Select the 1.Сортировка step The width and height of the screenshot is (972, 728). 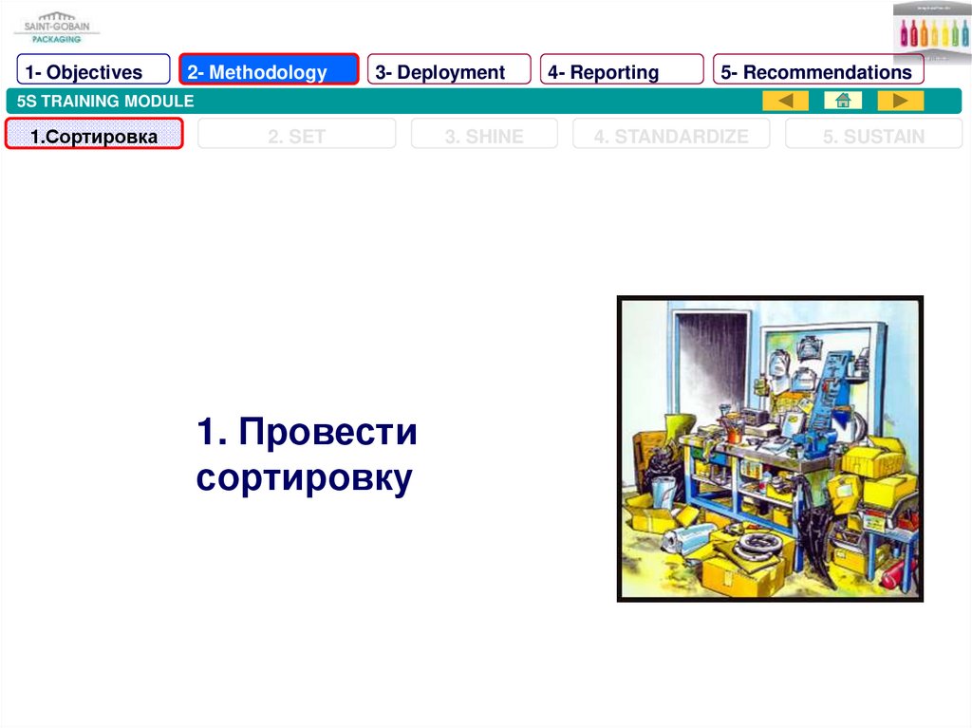(94, 136)
